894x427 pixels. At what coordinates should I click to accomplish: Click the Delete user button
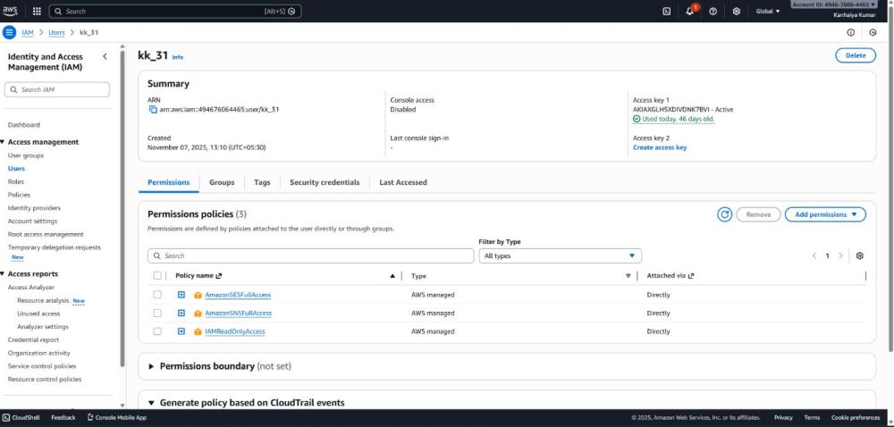coord(855,55)
